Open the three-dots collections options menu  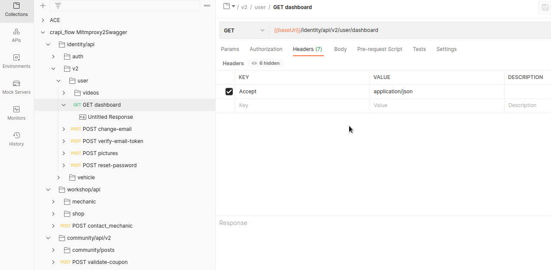[x=207, y=6]
